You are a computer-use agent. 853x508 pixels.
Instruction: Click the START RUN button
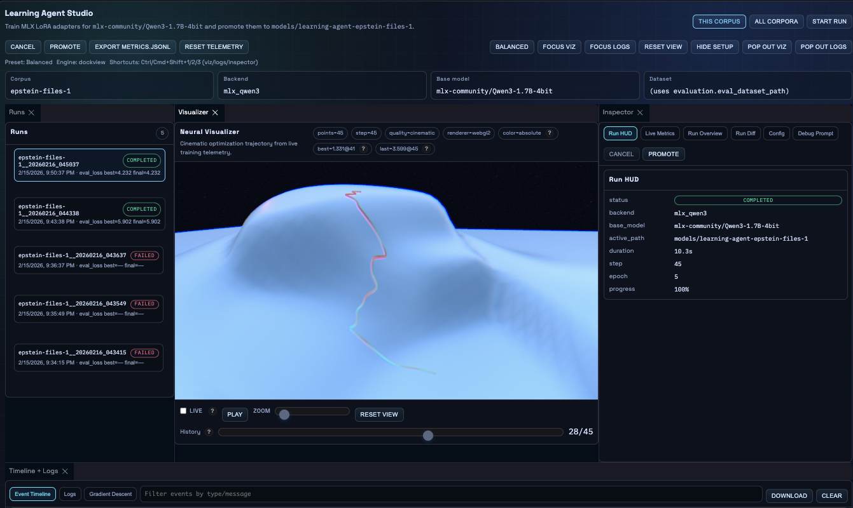829,21
